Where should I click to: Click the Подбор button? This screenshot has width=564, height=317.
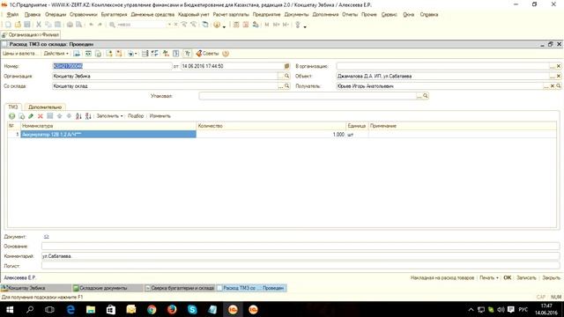click(136, 116)
